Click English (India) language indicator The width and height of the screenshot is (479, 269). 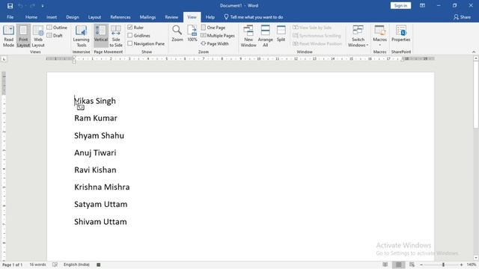[76, 265]
